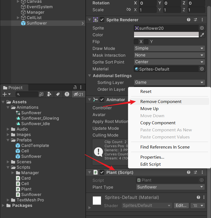Click the Edit... shader button
Viewport: 211px width, 218px height.
[x=181, y=205]
